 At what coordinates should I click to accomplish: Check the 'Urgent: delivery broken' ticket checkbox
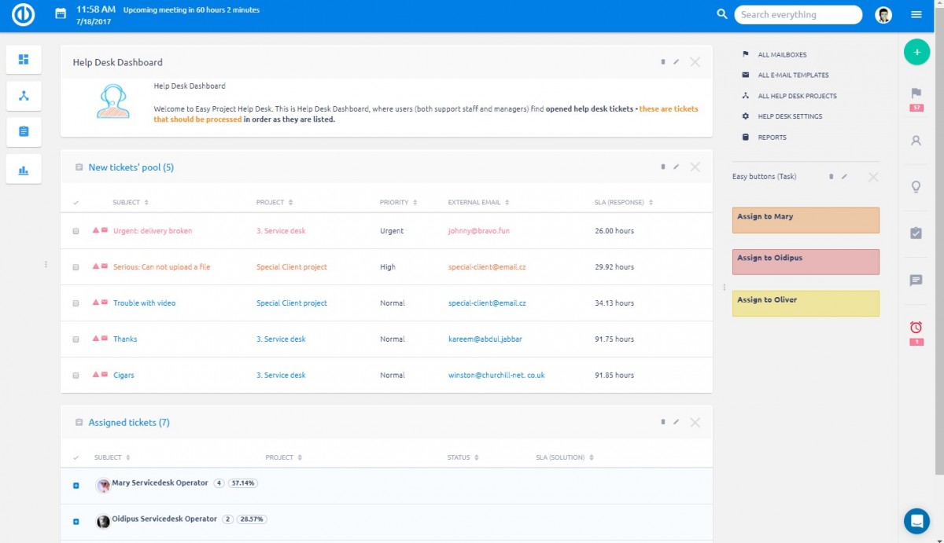click(76, 232)
